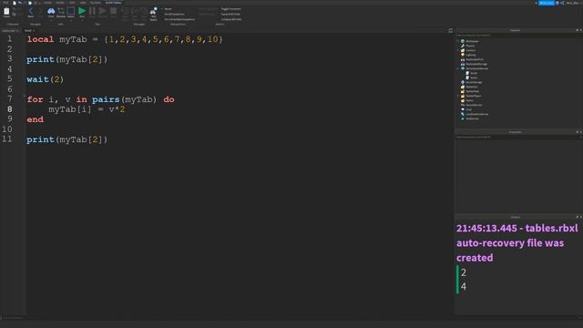Open Find with the binoculars icon
Screen dimensions: 583x328
click(51, 12)
